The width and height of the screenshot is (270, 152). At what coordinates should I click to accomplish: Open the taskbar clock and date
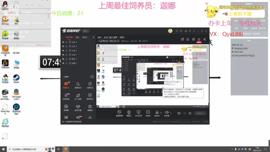(x=257, y=149)
